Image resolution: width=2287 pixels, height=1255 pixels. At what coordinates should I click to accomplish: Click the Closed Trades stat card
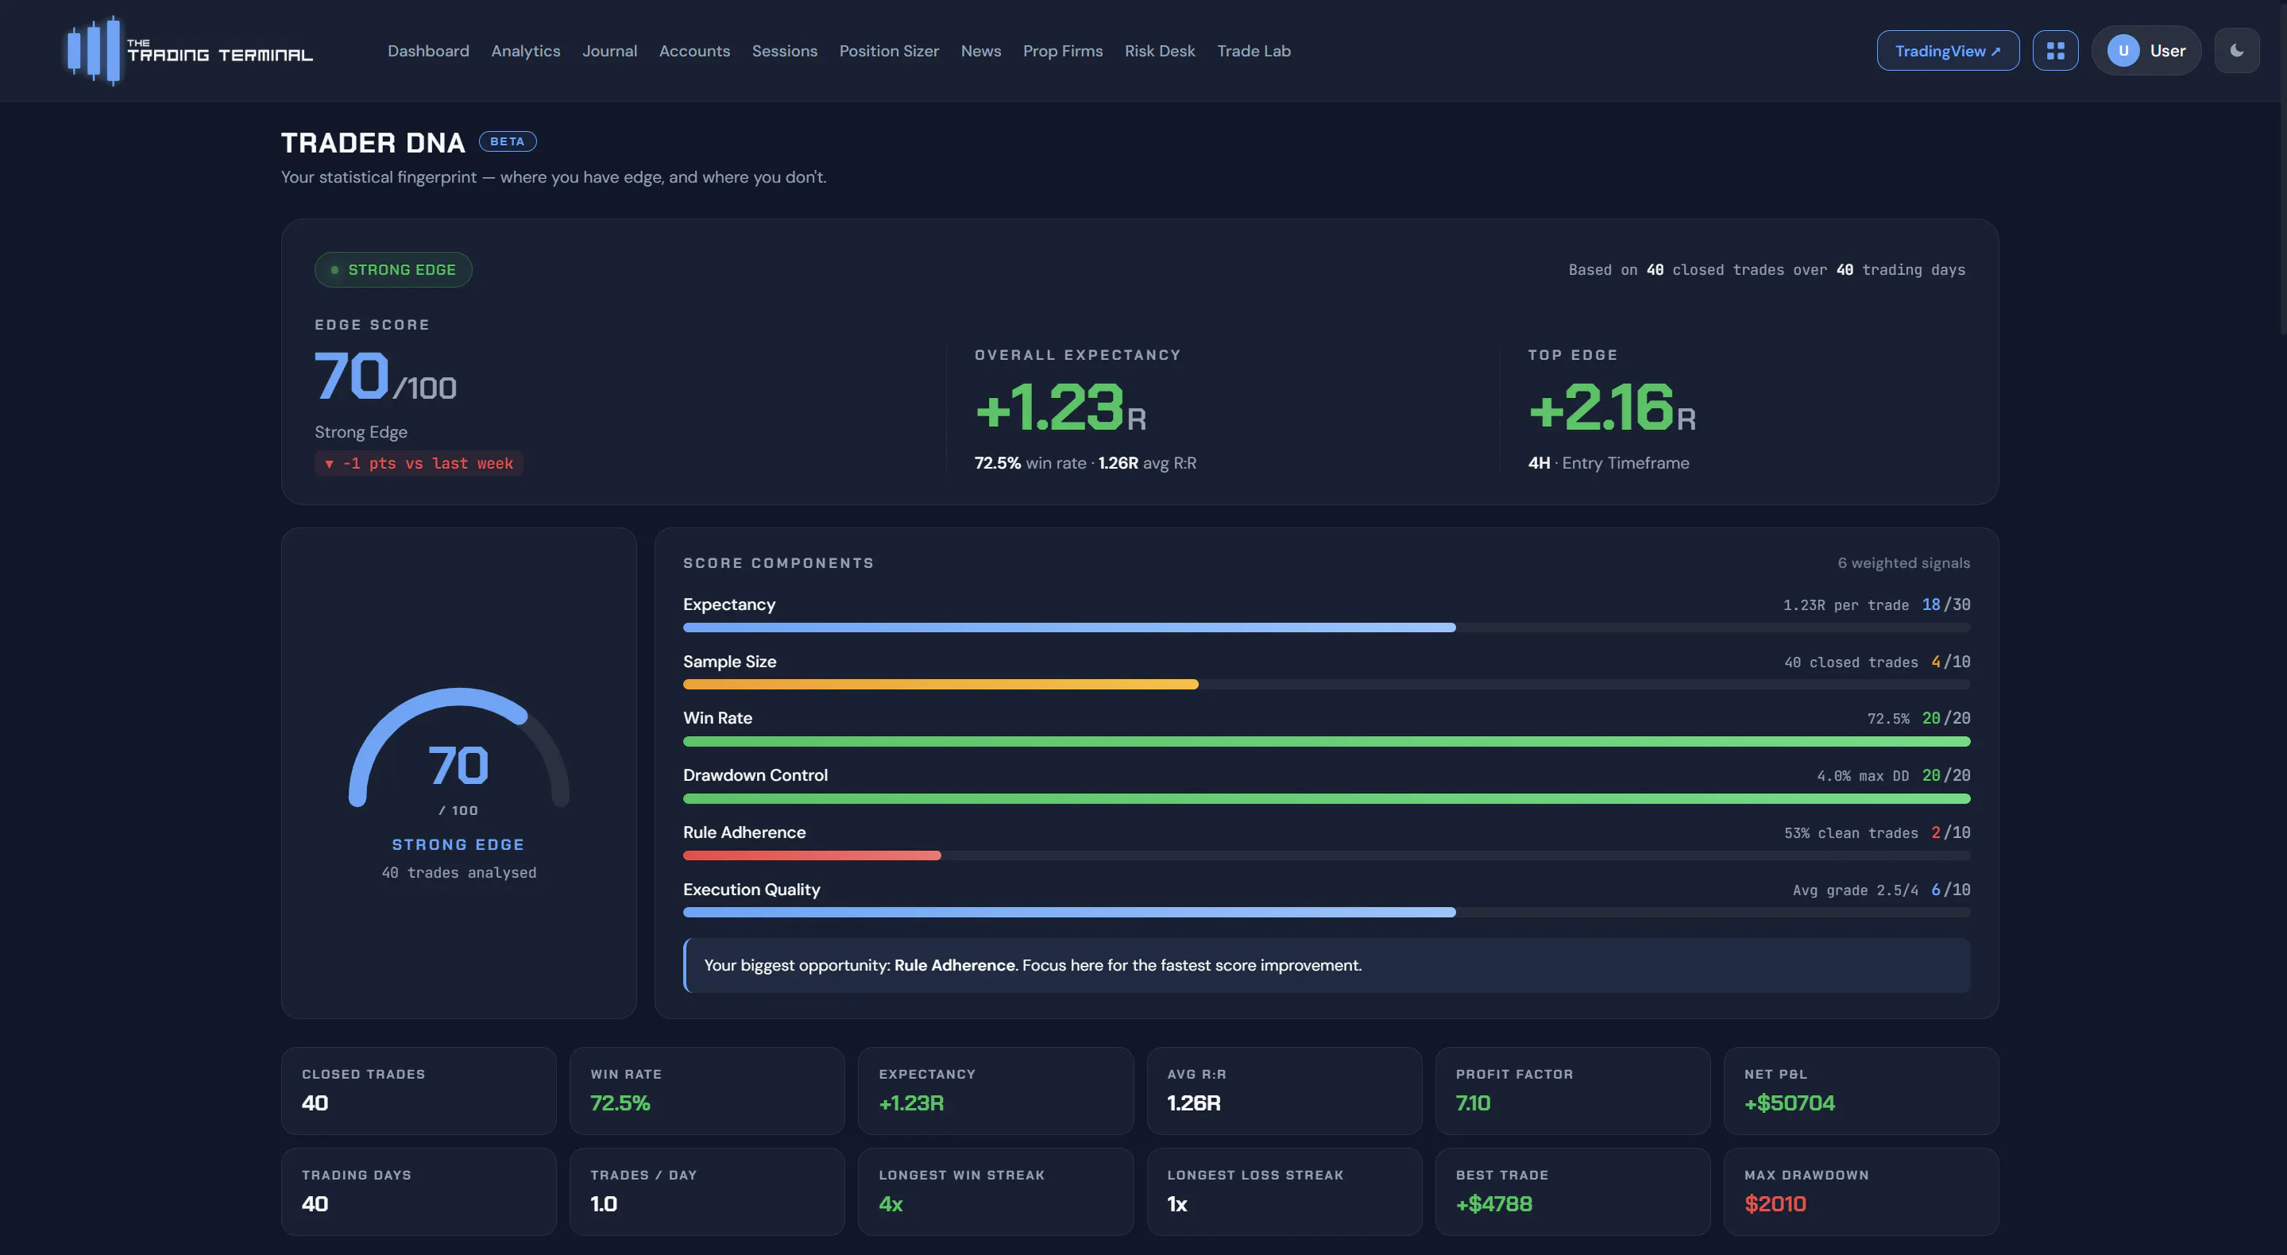pyautogui.click(x=418, y=1090)
